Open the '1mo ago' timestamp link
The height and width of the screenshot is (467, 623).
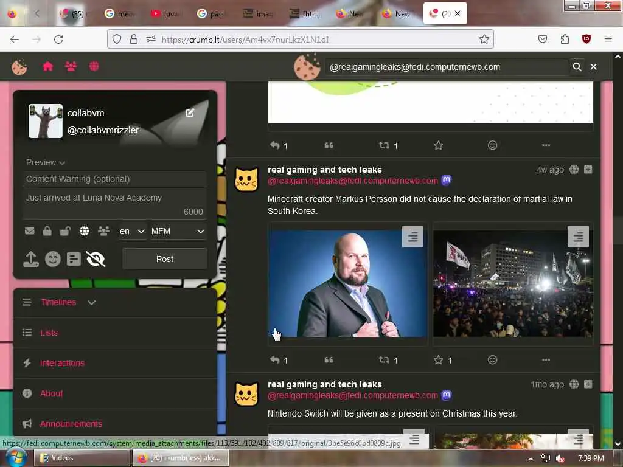(x=547, y=384)
